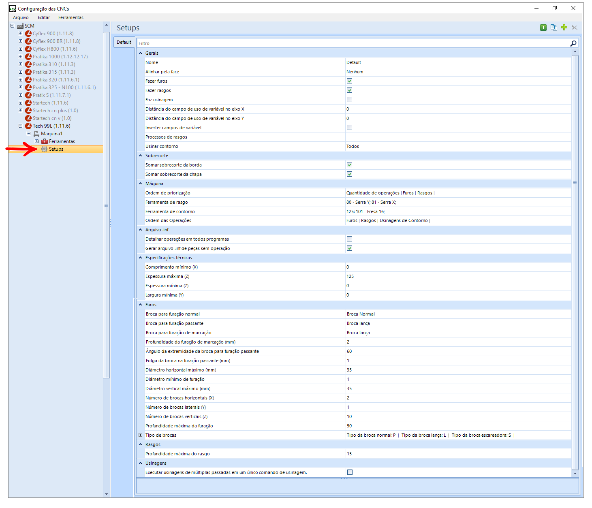Click the property grid down scroll arrow
Screen dimensions: 592x508
(x=575, y=473)
